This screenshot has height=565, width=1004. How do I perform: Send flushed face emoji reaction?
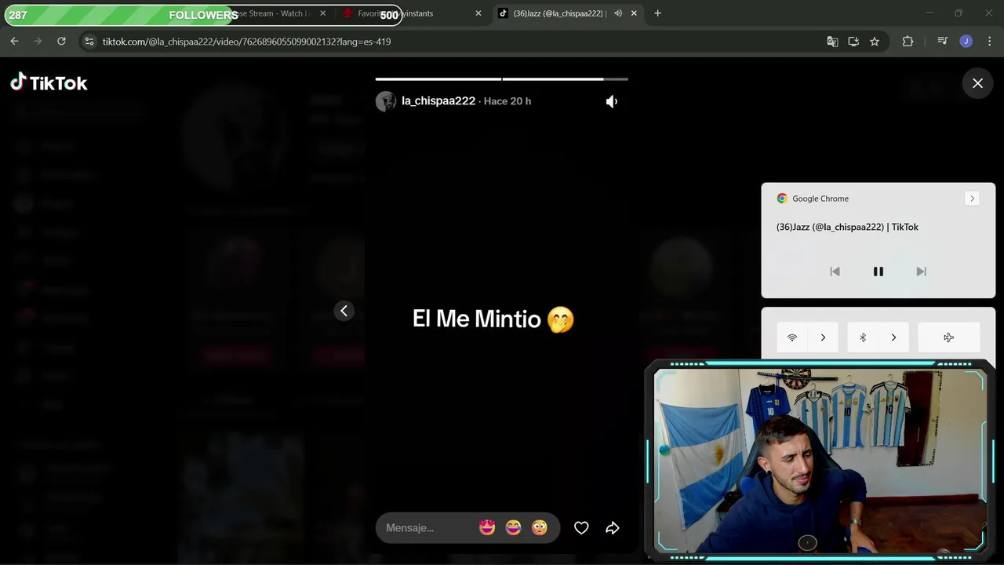click(x=540, y=527)
